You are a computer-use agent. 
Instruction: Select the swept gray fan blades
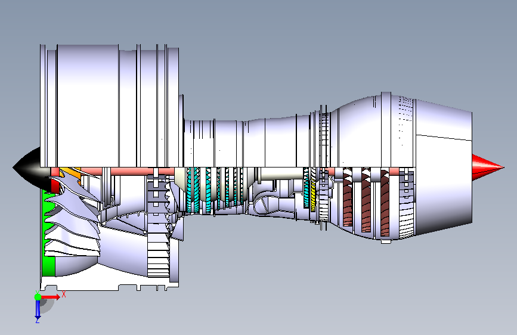[x=73, y=216]
